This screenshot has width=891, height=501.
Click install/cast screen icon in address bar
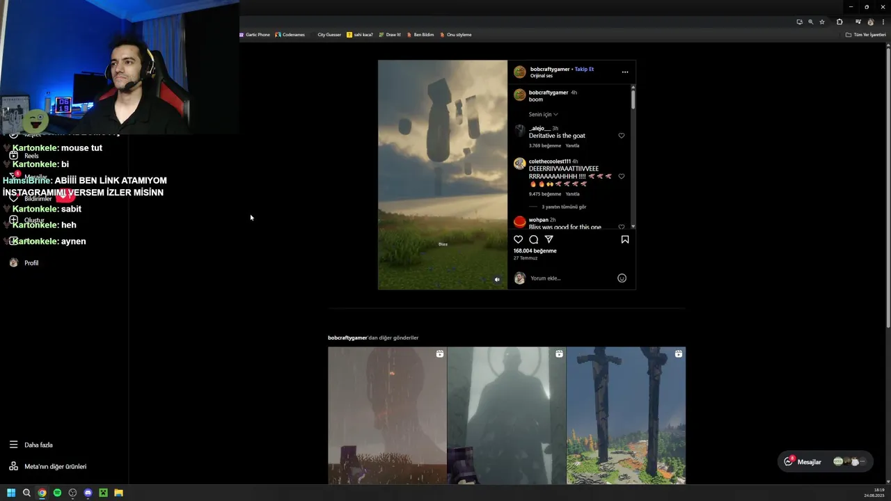point(799,22)
